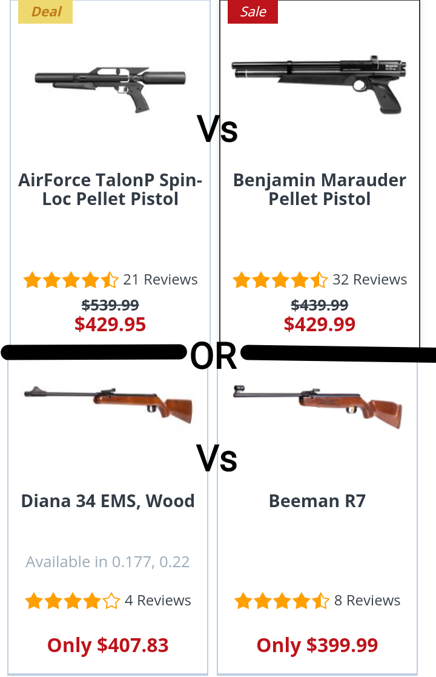436x677 pixels.
Task: Click the AirForce TalonP star rating
Action: coord(71,280)
